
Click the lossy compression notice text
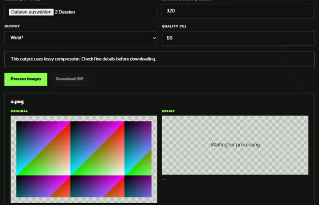(83, 59)
